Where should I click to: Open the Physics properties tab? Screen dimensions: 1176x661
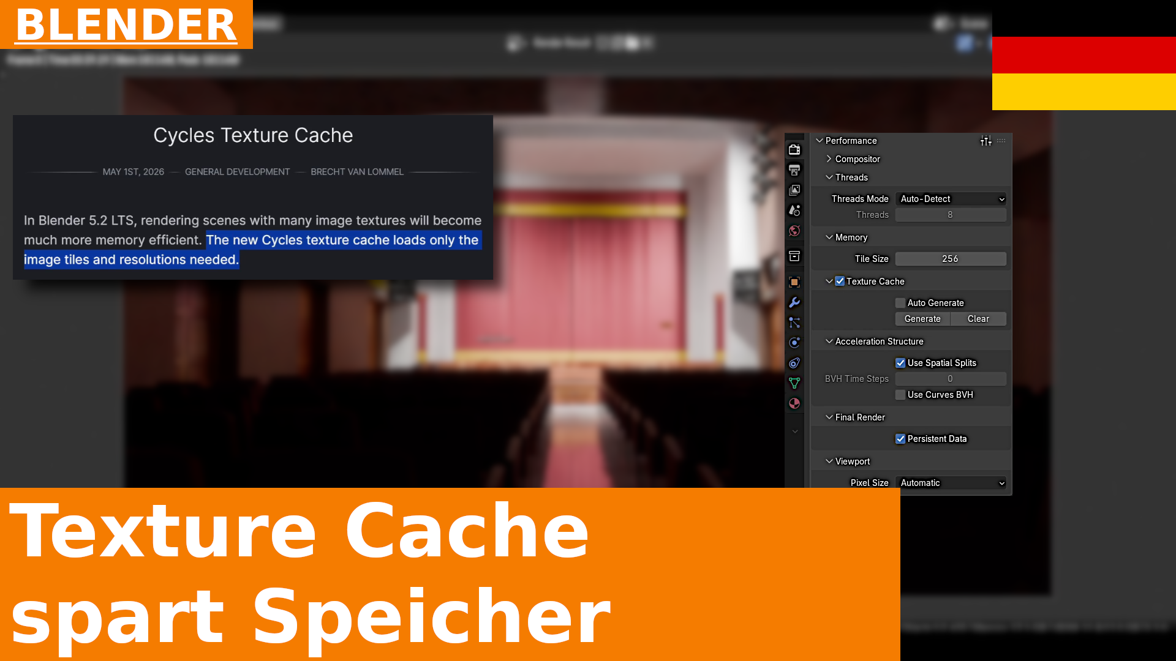tap(794, 343)
